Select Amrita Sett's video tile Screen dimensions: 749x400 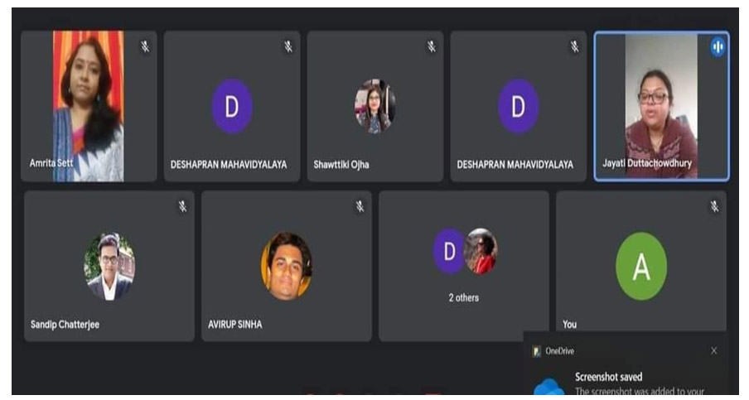(x=89, y=106)
